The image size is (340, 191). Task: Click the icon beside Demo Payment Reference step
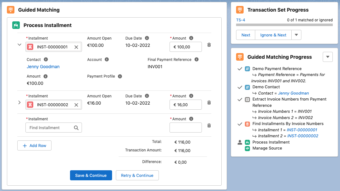coord(247,68)
